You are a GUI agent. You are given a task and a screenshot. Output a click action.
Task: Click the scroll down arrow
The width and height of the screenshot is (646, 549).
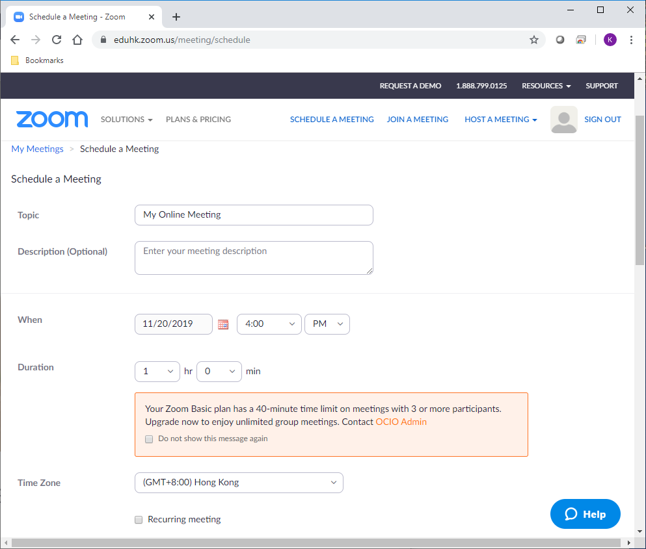639,531
